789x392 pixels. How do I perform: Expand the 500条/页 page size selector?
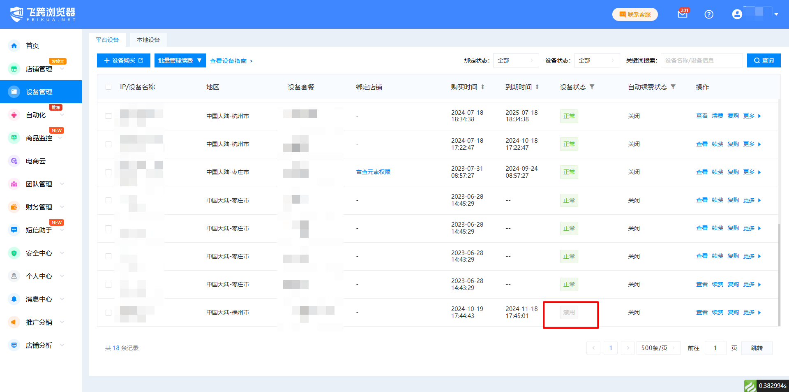(658, 348)
